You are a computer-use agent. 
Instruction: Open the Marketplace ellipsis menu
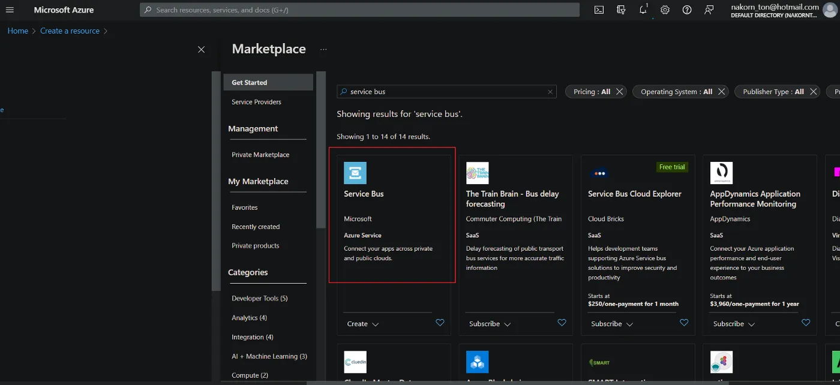point(323,49)
